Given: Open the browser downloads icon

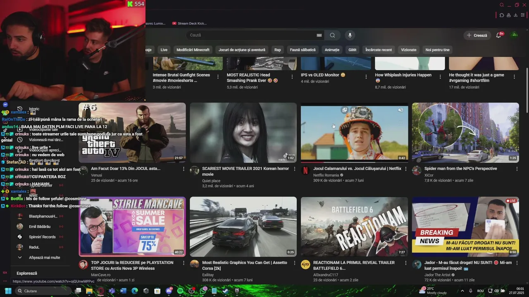Looking at the screenshot, I should point(515,15).
